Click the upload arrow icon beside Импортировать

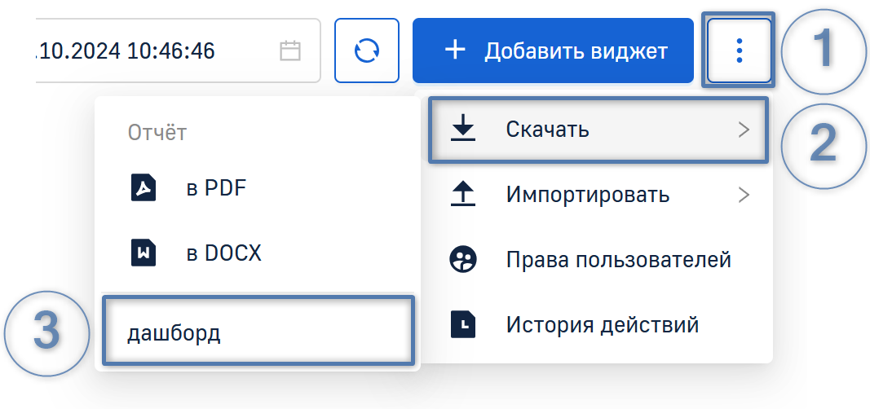point(463,195)
